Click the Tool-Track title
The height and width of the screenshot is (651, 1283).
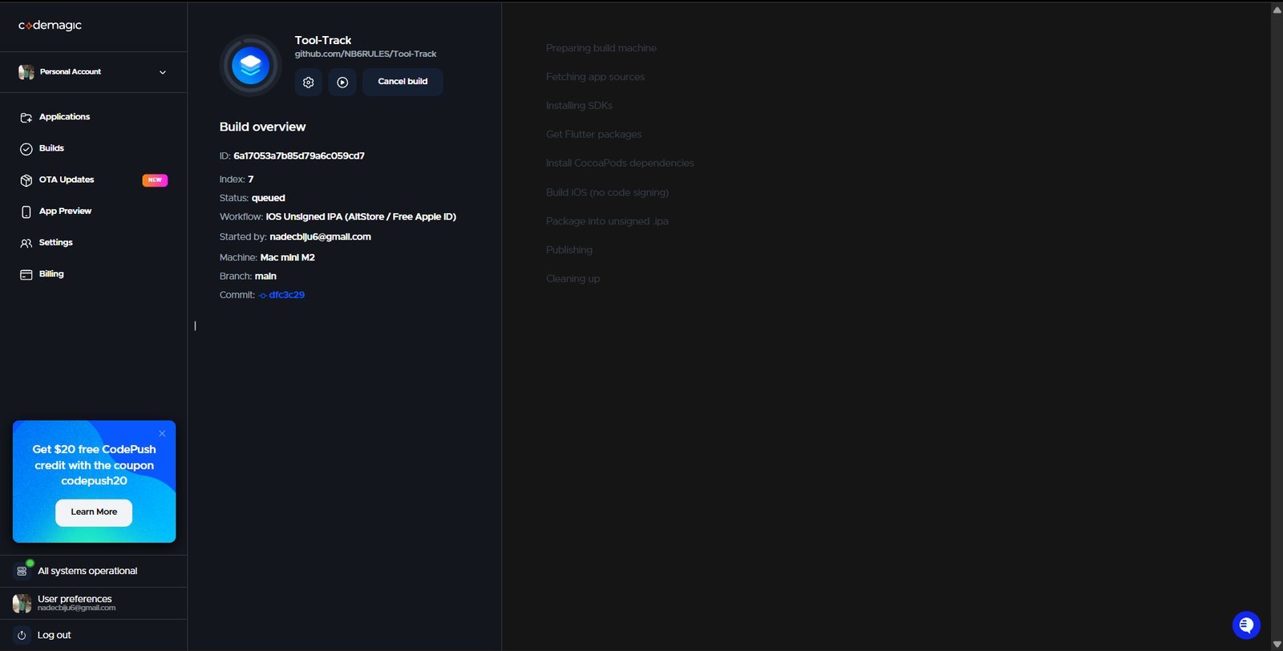(x=323, y=40)
